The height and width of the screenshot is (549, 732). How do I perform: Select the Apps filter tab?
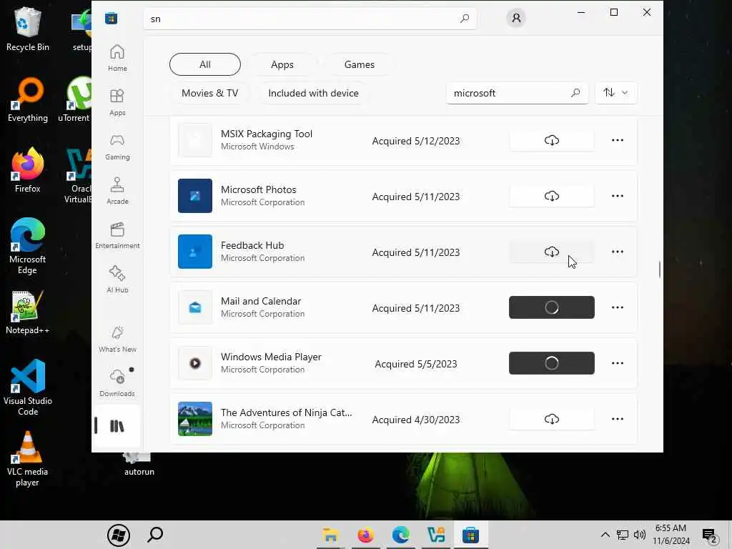(282, 64)
